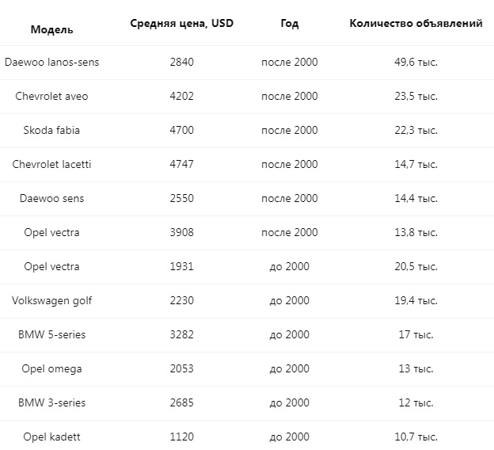494x450 pixels.
Task: Click the 49,6 тыс. listings count
Action: [x=416, y=62]
